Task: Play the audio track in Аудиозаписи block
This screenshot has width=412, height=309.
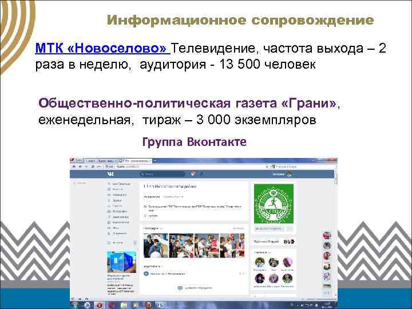Action: click(x=146, y=274)
